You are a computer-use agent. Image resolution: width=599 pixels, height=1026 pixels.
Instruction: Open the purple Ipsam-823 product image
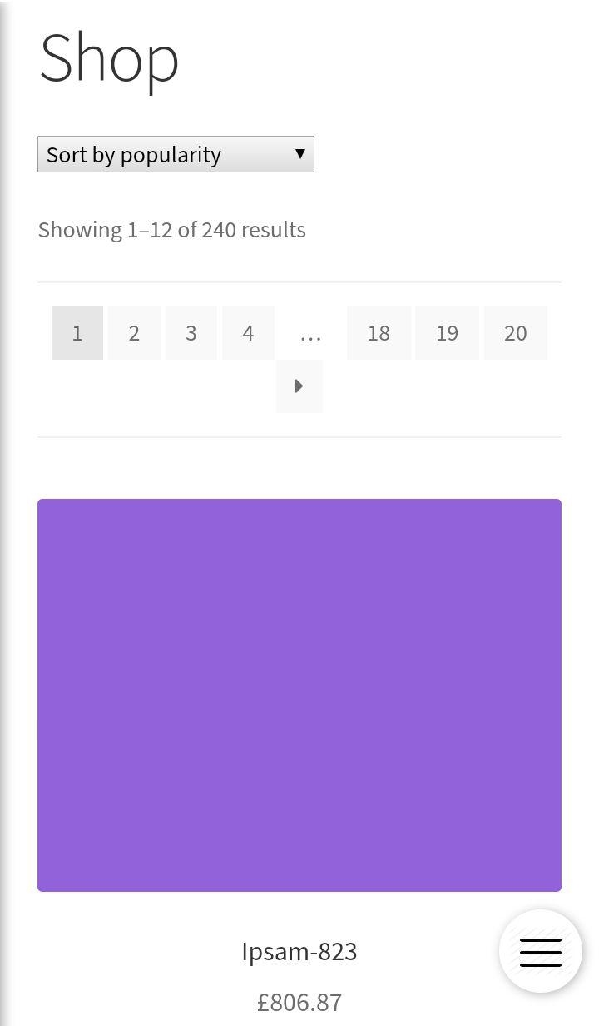tap(299, 695)
